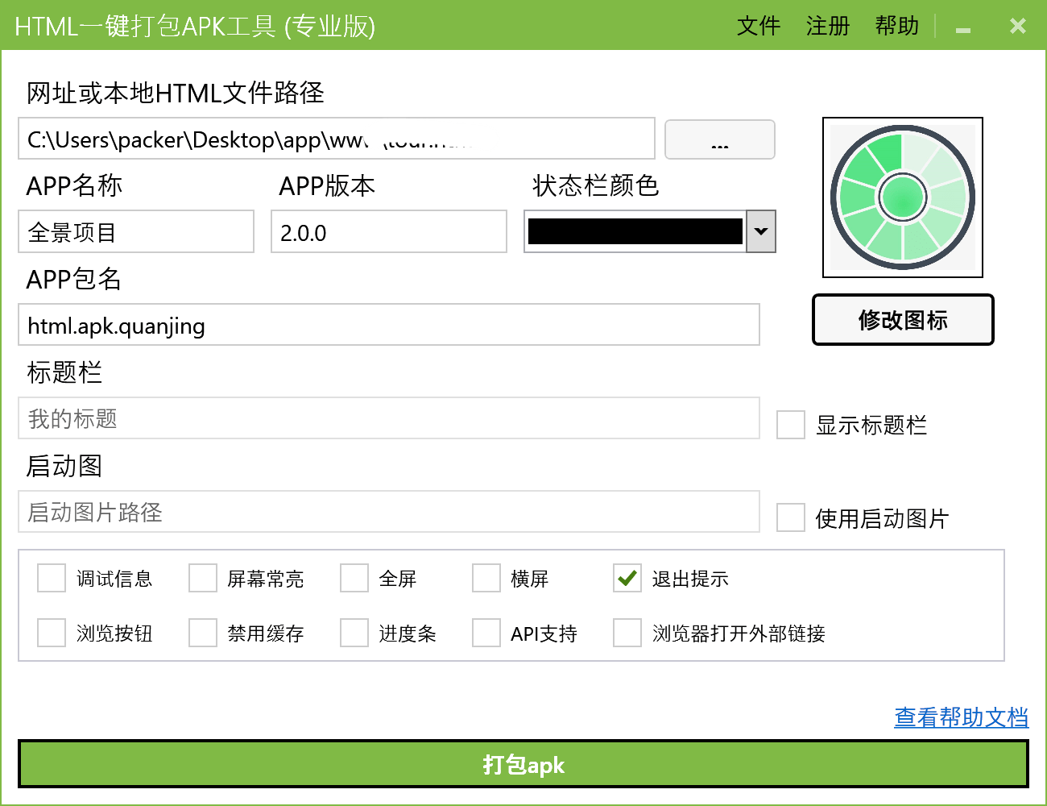
Task: Open the 文件 menu
Action: [758, 27]
